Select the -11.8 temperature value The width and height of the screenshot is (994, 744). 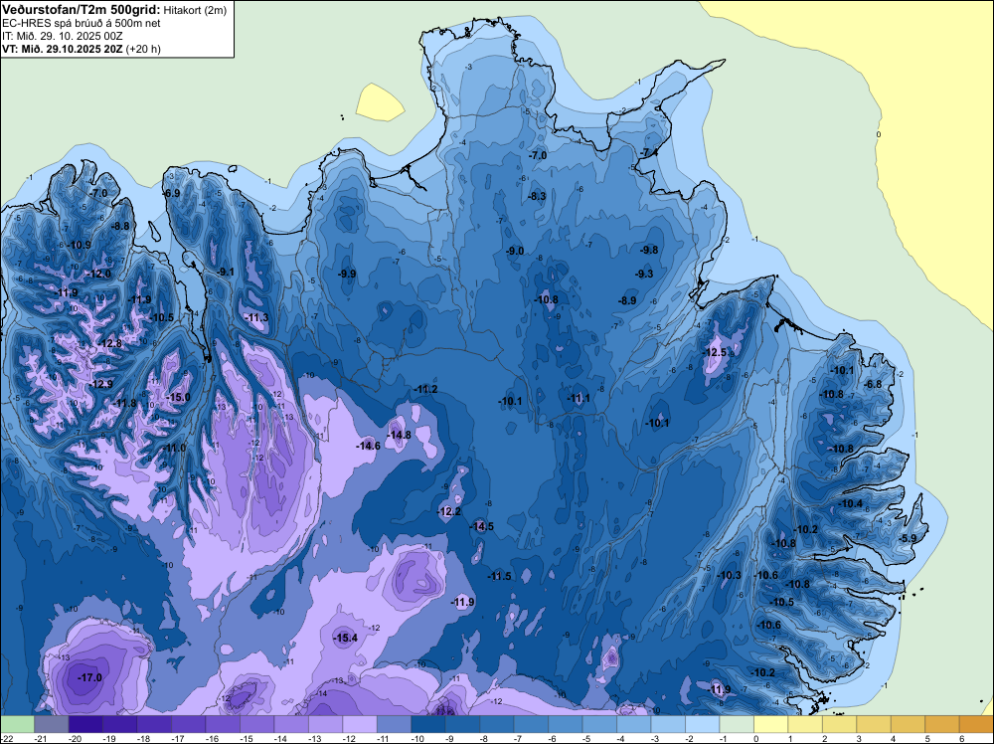(x=124, y=403)
